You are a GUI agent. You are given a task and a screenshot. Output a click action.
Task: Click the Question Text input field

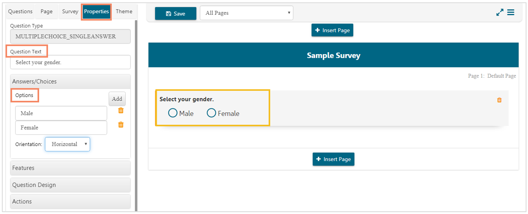pos(70,62)
